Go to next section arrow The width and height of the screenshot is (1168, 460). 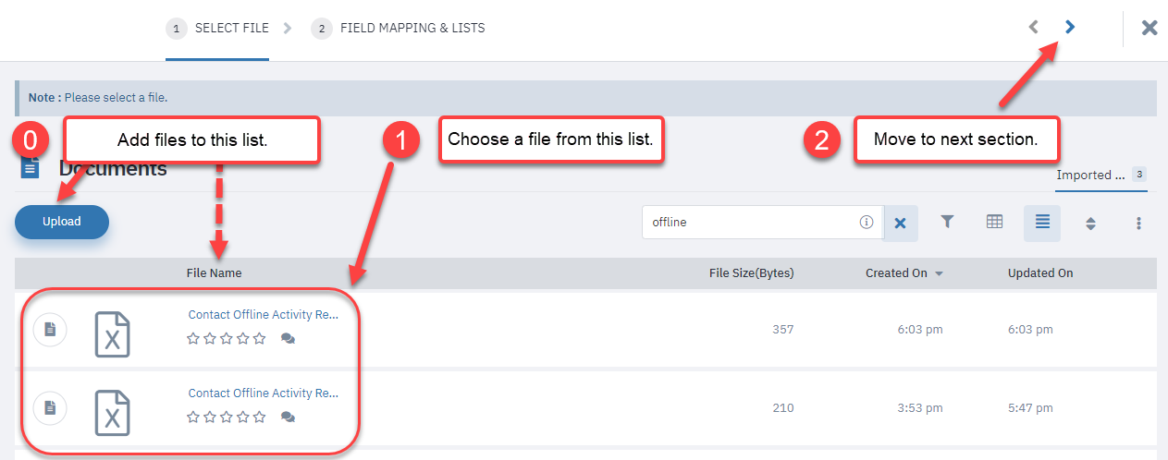pos(1070,28)
